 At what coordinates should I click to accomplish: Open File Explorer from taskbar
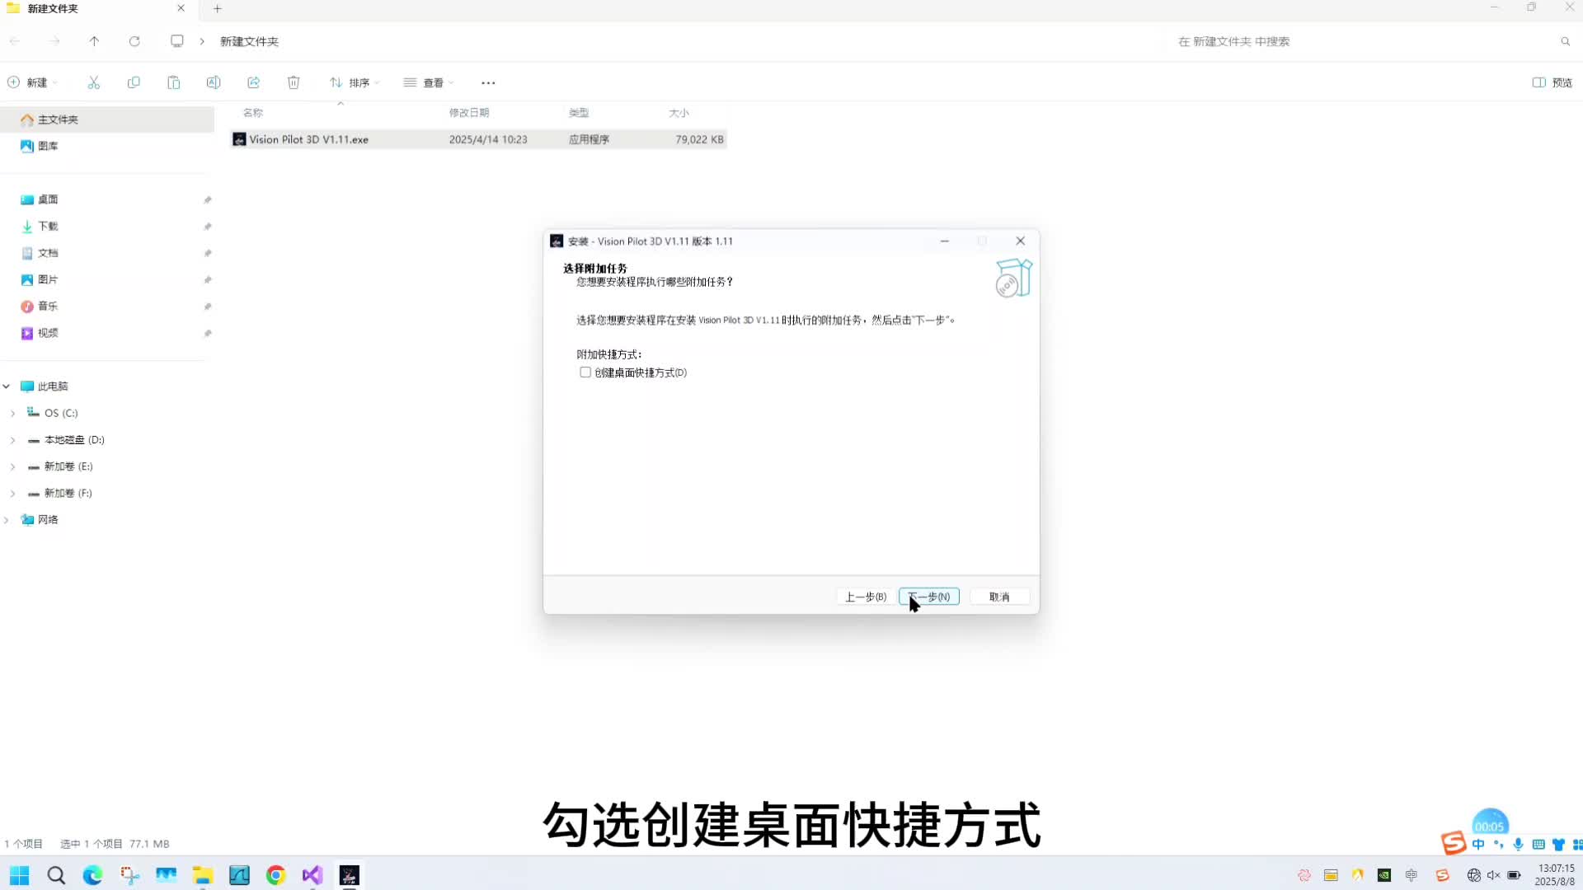203,875
